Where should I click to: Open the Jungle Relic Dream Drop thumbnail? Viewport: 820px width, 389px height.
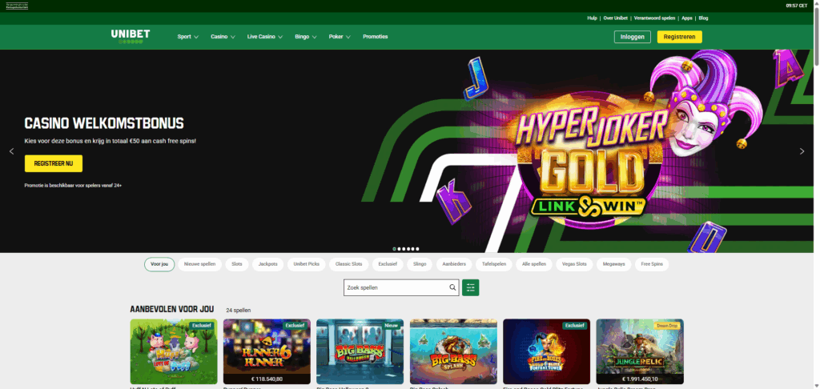point(640,351)
